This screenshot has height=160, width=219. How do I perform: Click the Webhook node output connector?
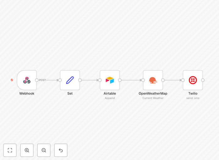click(x=37, y=80)
